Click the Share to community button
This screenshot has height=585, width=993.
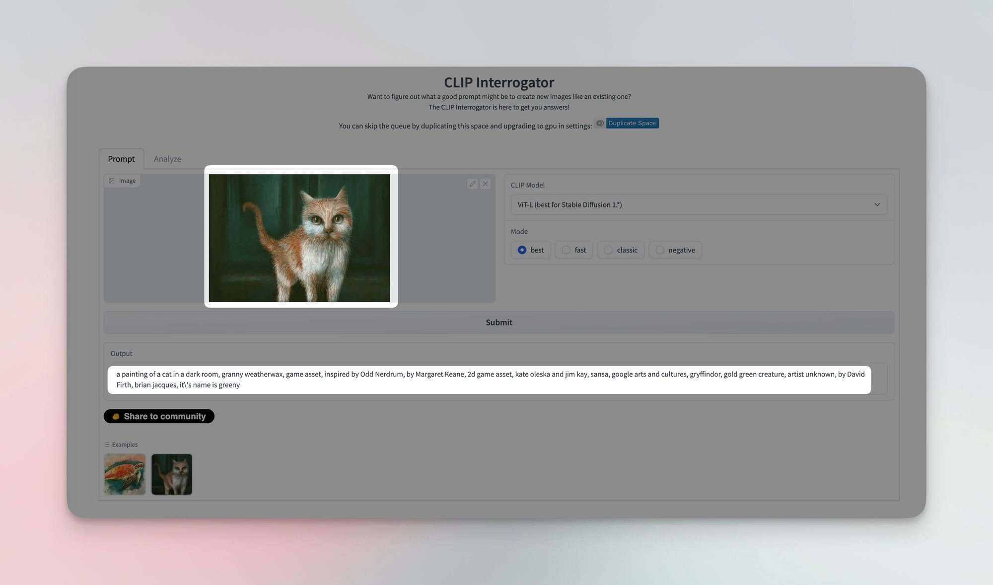tap(159, 416)
